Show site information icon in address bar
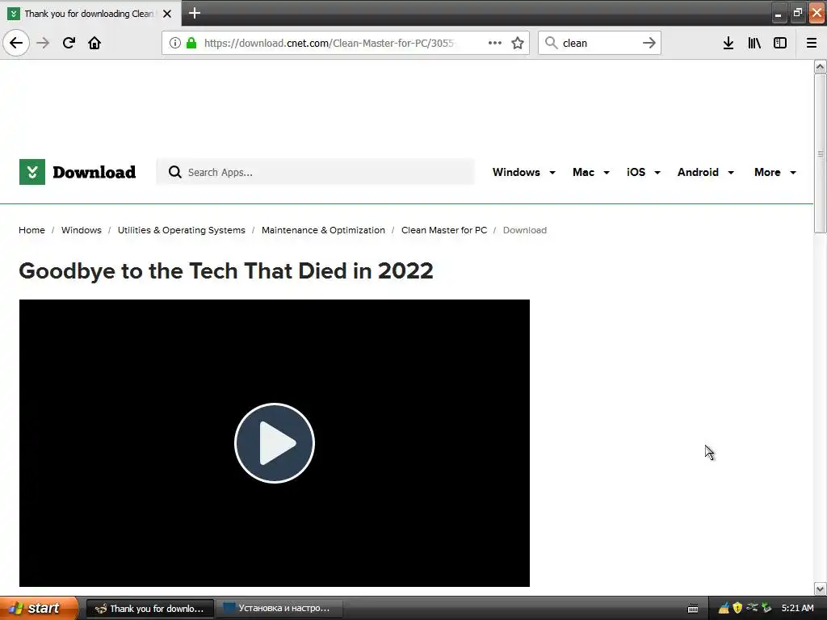Image resolution: width=827 pixels, height=620 pixels. 175,43
